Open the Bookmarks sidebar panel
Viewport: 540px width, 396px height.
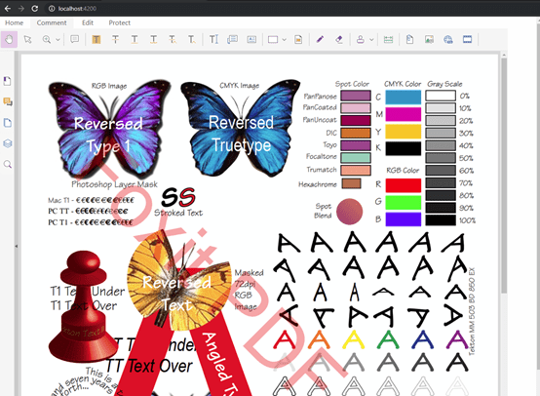click(7, 81)
